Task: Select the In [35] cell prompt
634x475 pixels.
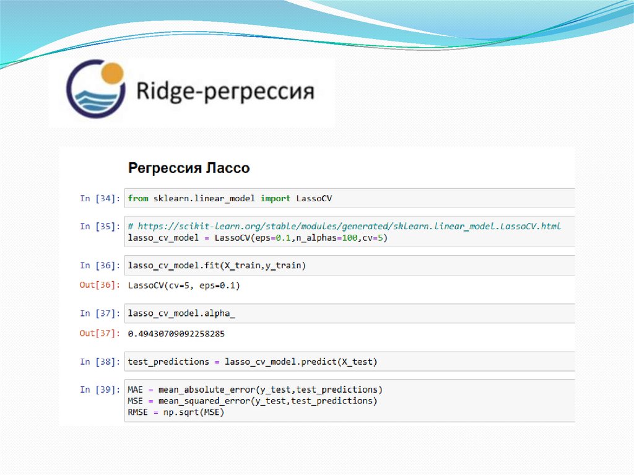Action: pyautogui.click(x=98, y=227)
